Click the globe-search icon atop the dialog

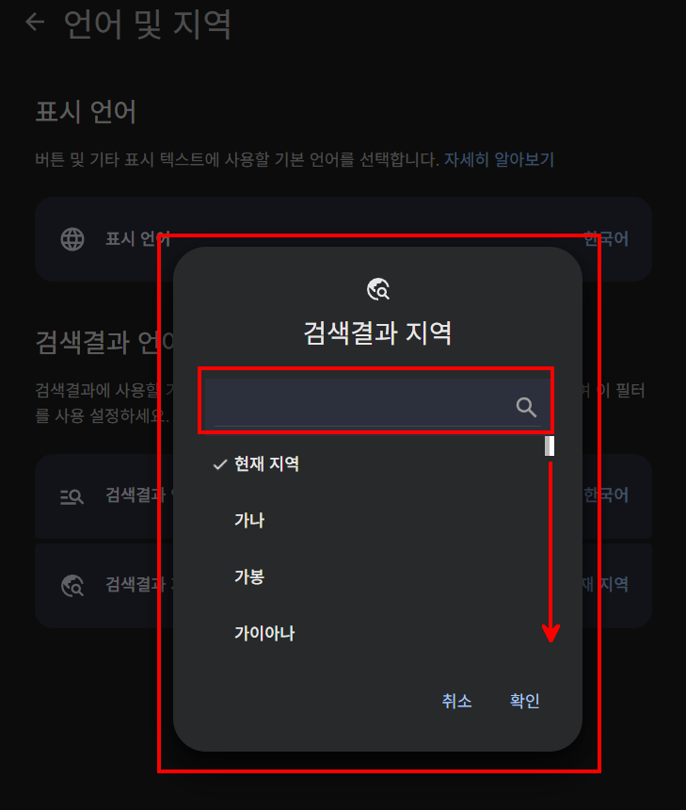coord(378,289)
